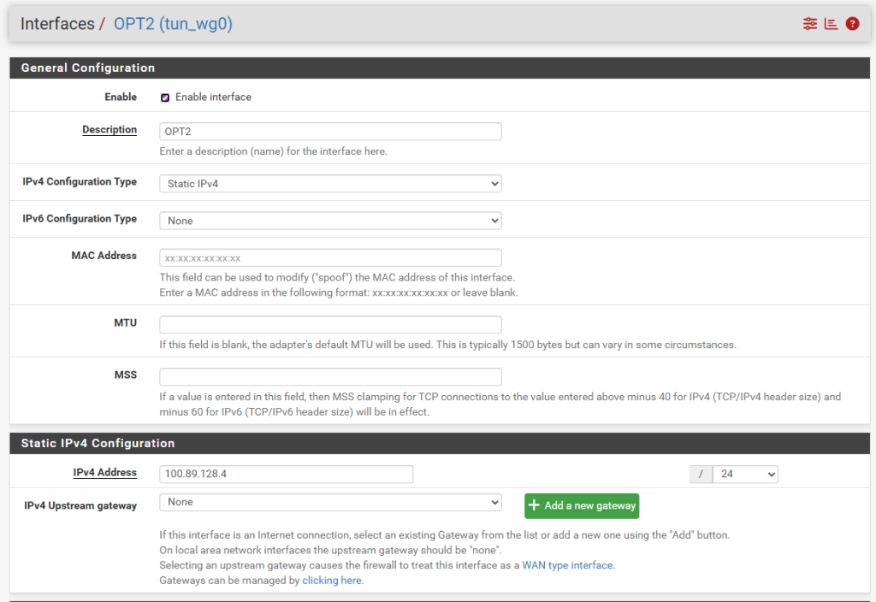
Task: Click the status graph icon in header
Action: pos(831,24)
